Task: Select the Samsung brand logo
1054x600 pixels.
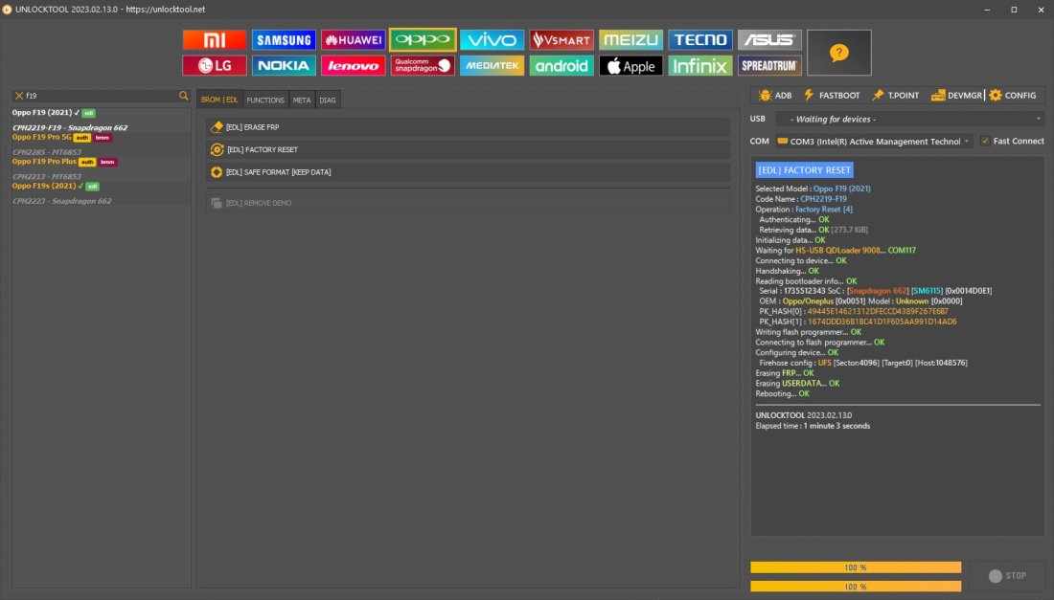Action: pos(284,39)
